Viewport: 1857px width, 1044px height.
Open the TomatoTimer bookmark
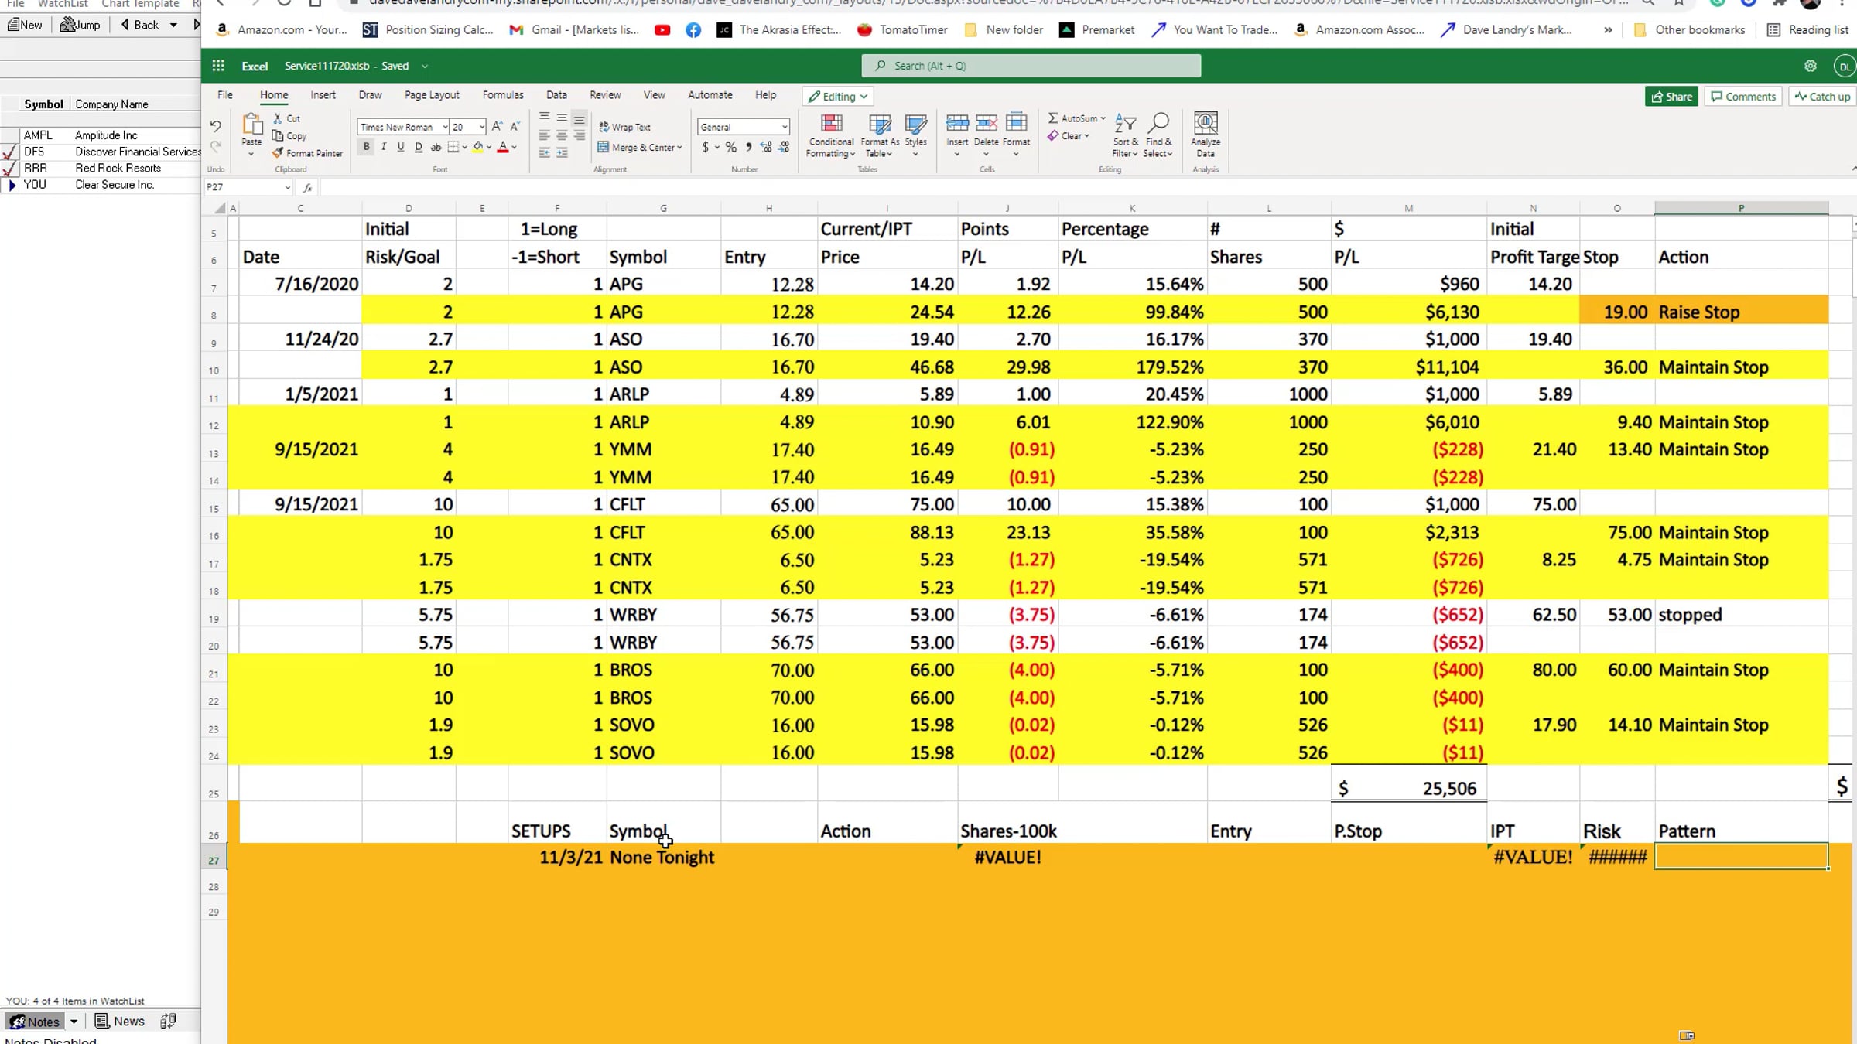coord(902,30)
